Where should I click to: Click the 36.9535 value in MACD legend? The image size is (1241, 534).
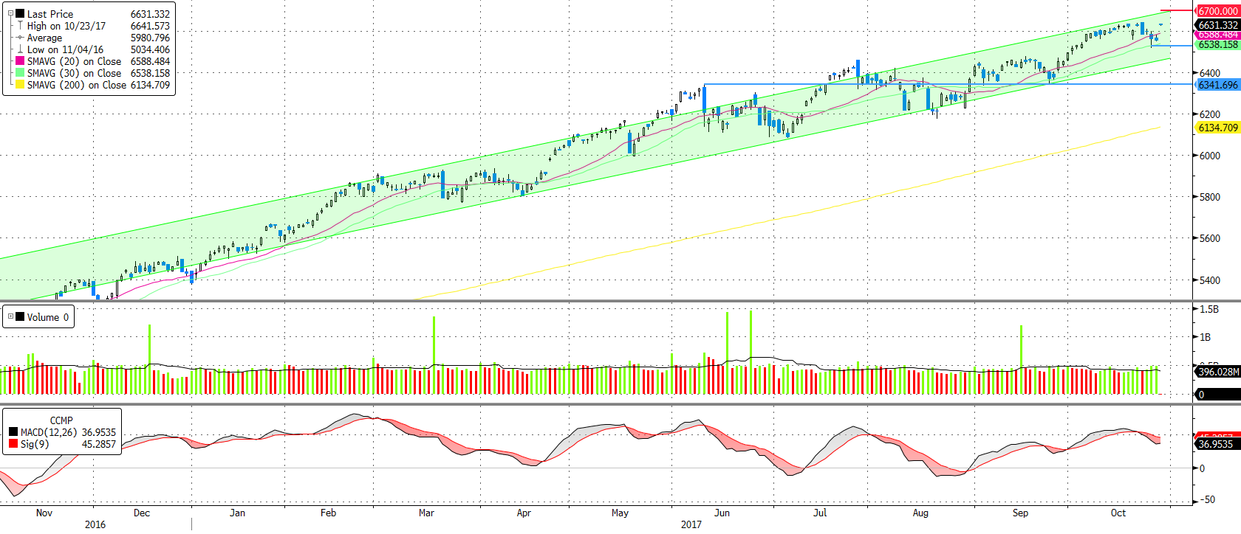(99, 432)
